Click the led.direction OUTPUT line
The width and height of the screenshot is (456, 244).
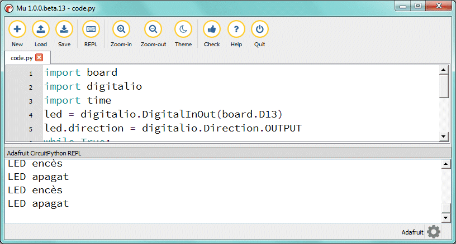[x=173, y=128]
